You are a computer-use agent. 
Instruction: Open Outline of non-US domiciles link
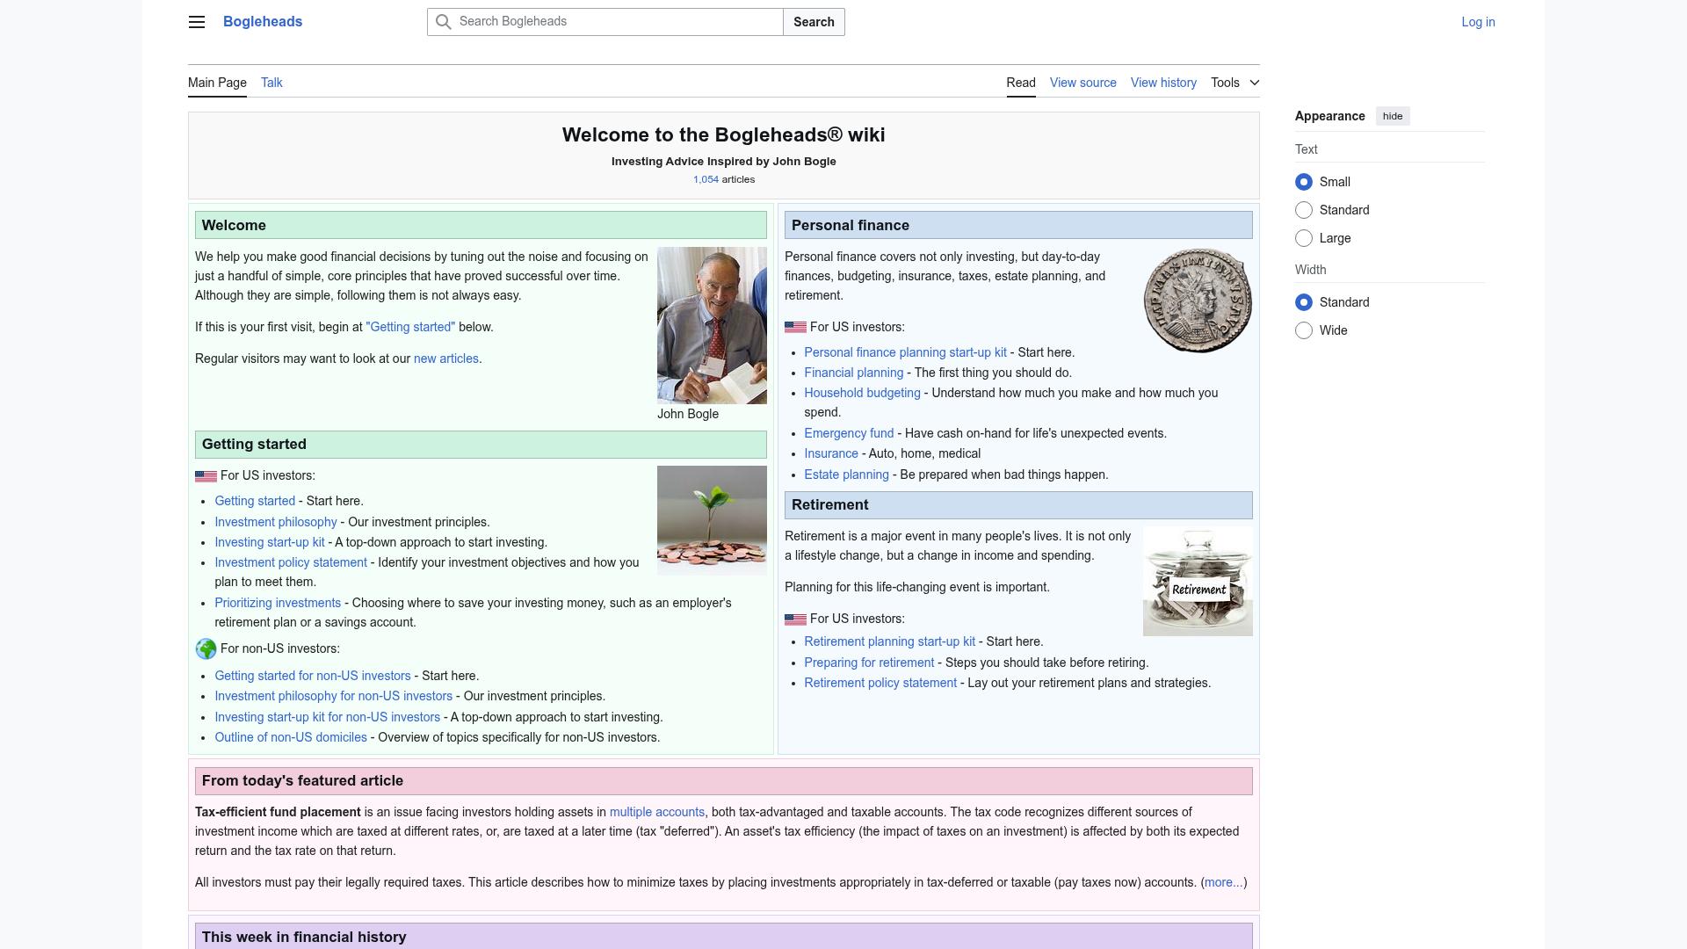coord(291,737)
